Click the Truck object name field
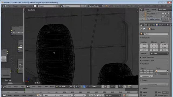The width and height of the screenshot is (173, 97). 156,34
